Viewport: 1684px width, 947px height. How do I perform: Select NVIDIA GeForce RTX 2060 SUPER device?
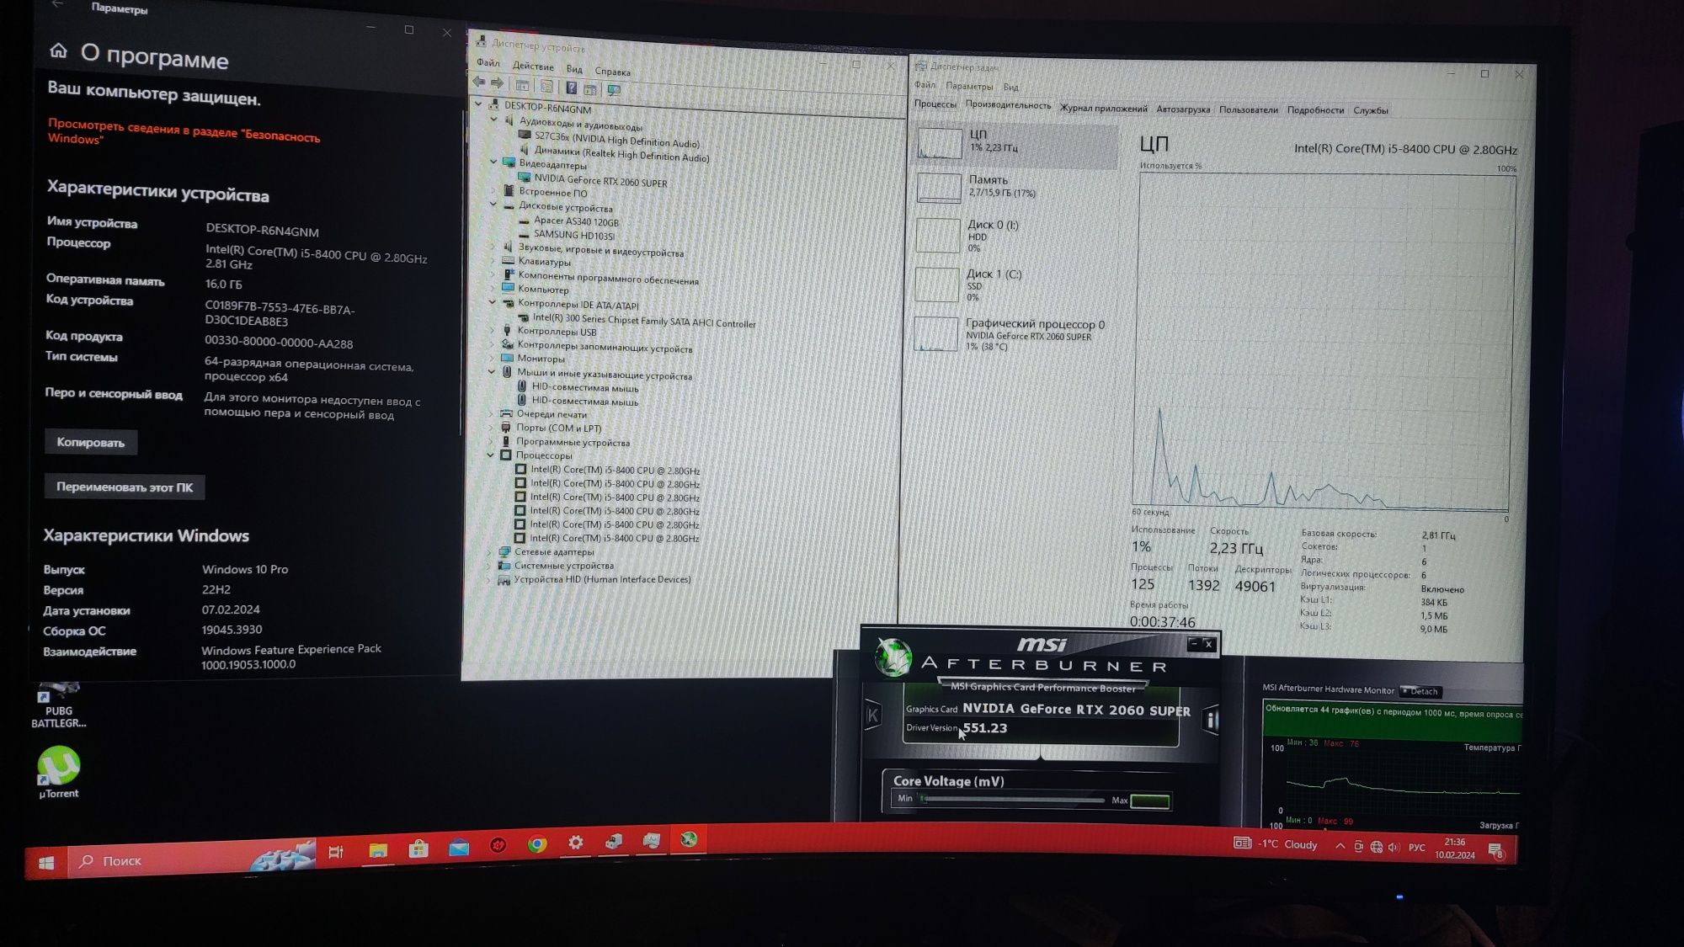pyautogui.click(x=600, y=180)
